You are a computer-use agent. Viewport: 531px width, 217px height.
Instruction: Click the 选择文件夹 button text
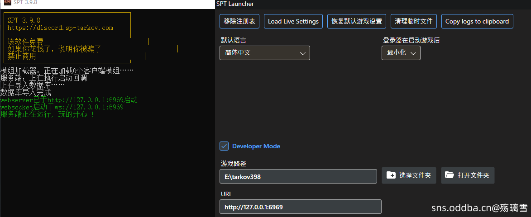click(x=415, y=175)
